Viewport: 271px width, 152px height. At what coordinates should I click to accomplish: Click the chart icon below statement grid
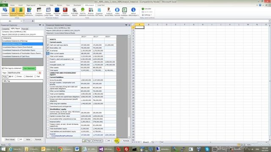coord(84,141)
